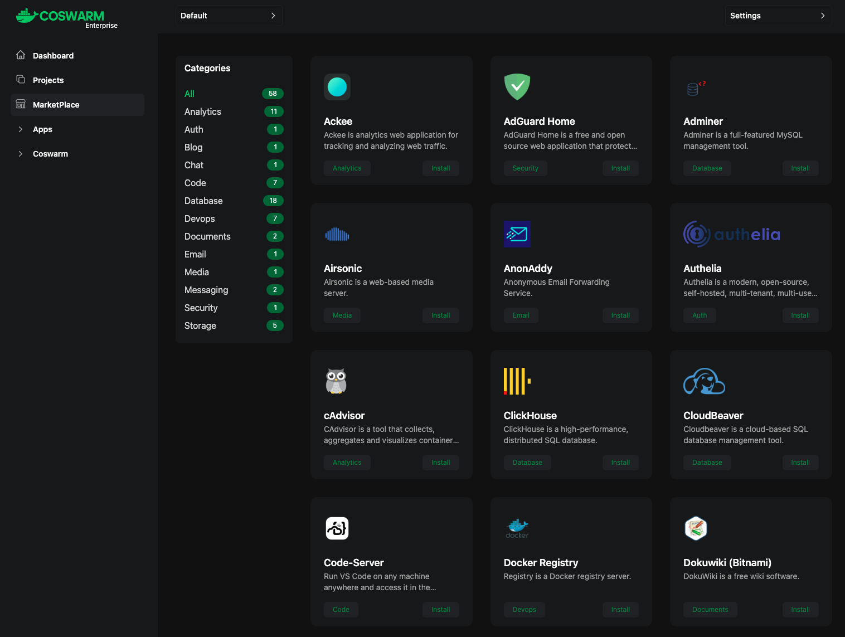Install ClickHouse
Viewport: 845px width, 637px height.
[x=620, y=463]
